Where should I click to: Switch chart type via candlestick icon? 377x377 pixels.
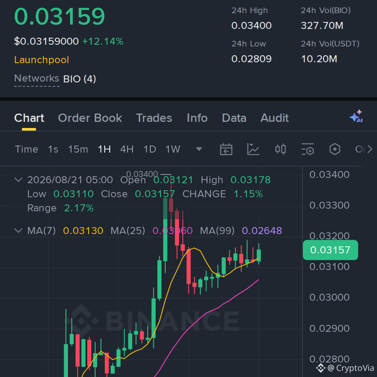pos(280,149)
